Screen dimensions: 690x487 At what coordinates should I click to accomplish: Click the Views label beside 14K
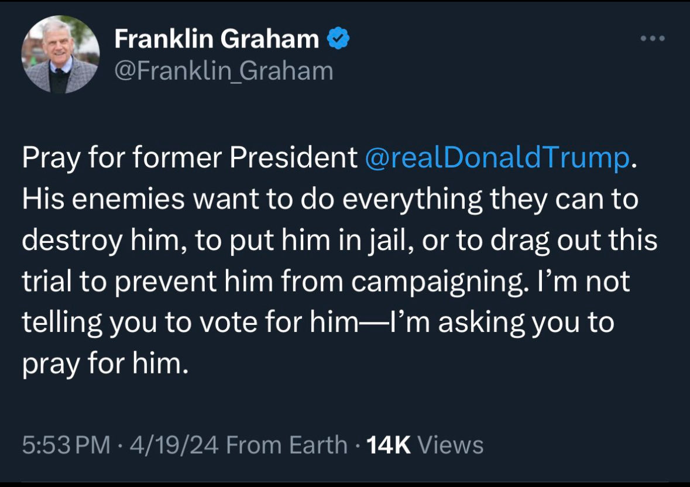point(451,445)
